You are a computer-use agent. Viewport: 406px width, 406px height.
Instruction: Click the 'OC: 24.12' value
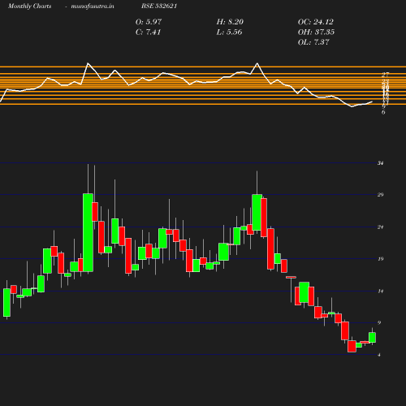coord(316,22)
